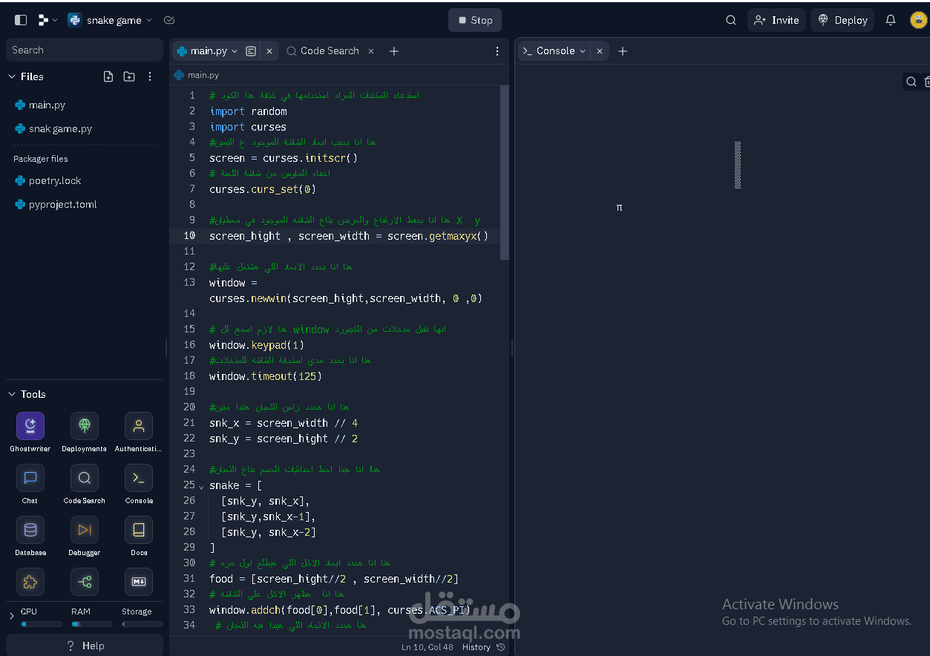The image size is (930, 656).
Task: Expand the resources panel chevron by CPU
Action: pos(12,616)
